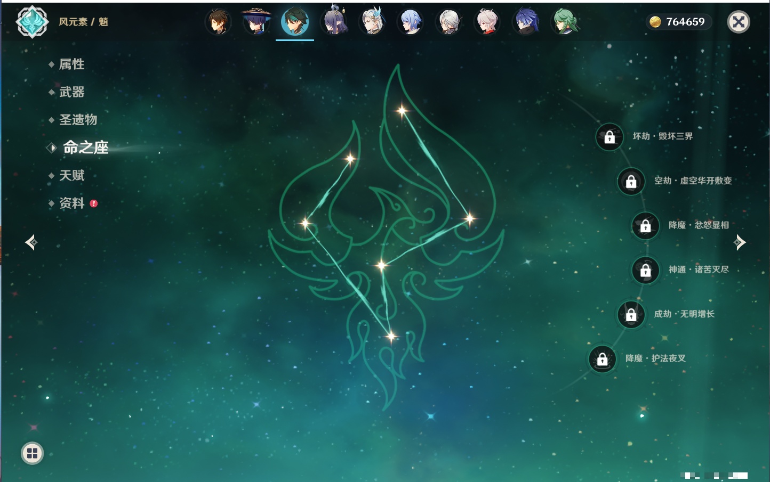770x482 pixels.
Task: Click the Mora coin balance 764659
Action: pos(678,22)
